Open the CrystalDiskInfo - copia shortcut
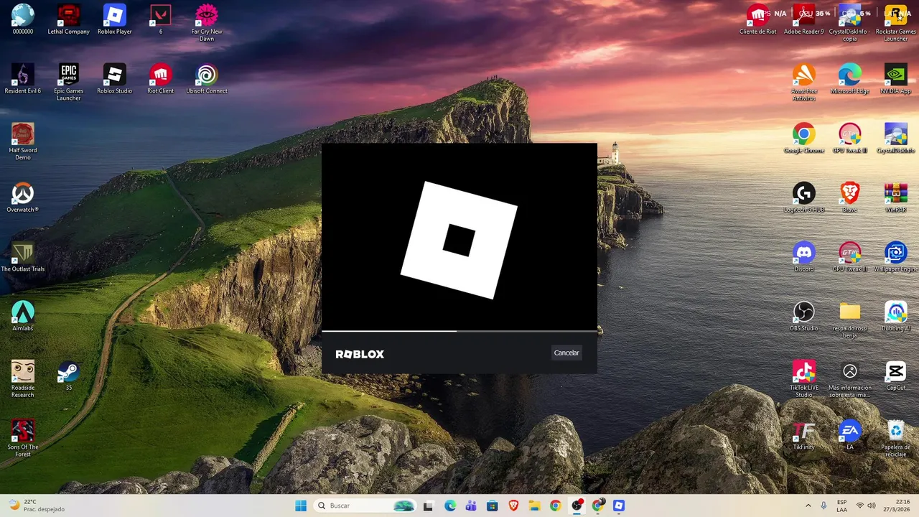Screen dimensions: 919x517 850,23
